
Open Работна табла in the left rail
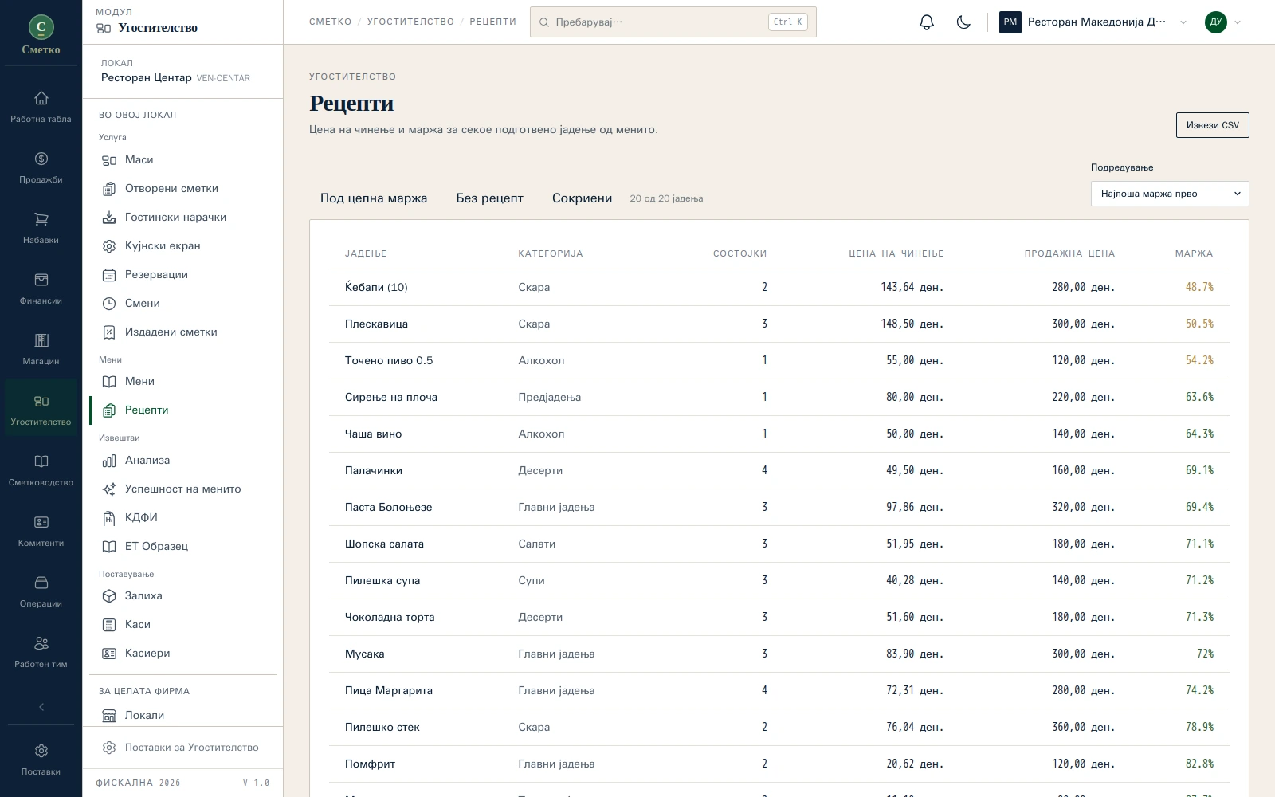(x=41, y=108)
